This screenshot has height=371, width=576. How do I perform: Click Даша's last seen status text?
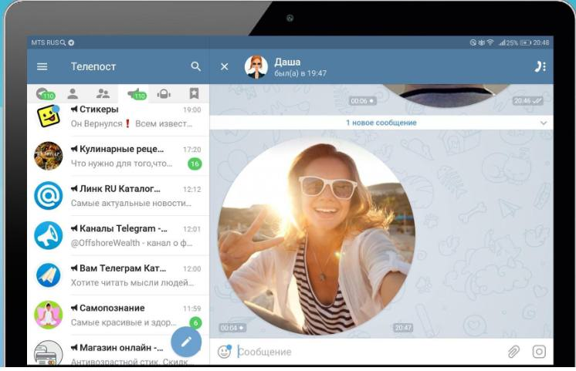coord(300,73)
